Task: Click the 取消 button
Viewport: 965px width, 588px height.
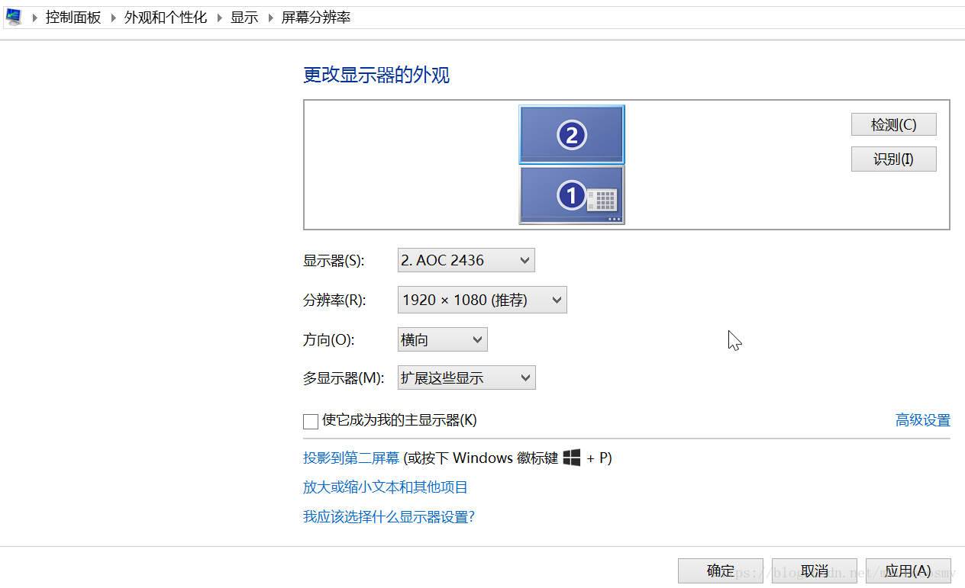Action: 815,570
